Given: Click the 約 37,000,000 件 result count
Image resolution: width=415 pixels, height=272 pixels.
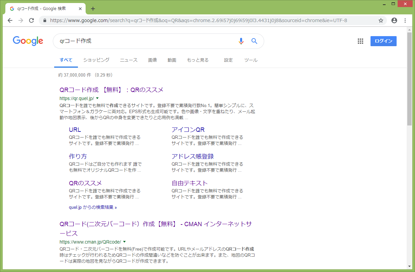Looking at the screenshot, I should (75, 75).
